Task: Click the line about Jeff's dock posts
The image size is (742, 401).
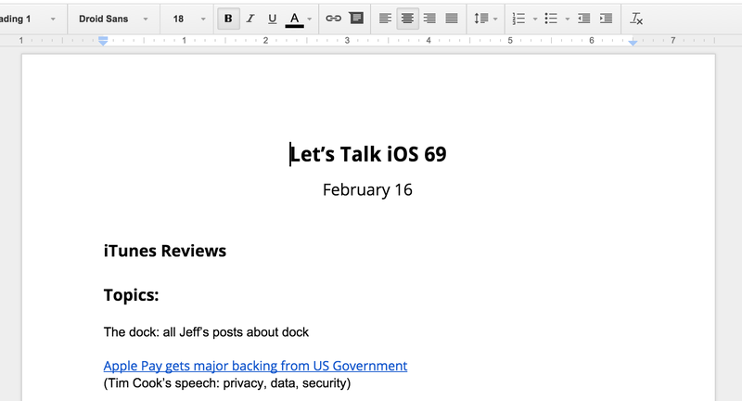Action: (206, 332)
